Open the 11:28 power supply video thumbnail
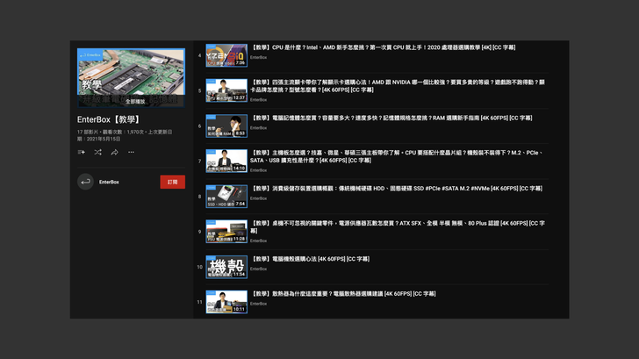This screenshot has height=359, width=639. pyautogui.click(x=226, y=231)
